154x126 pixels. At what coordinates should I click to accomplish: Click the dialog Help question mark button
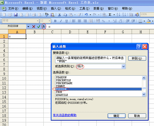coord(139,47)
